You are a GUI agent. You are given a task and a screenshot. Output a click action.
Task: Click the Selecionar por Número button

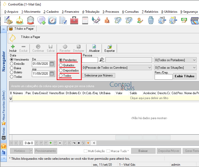click(x=98, y=75)
